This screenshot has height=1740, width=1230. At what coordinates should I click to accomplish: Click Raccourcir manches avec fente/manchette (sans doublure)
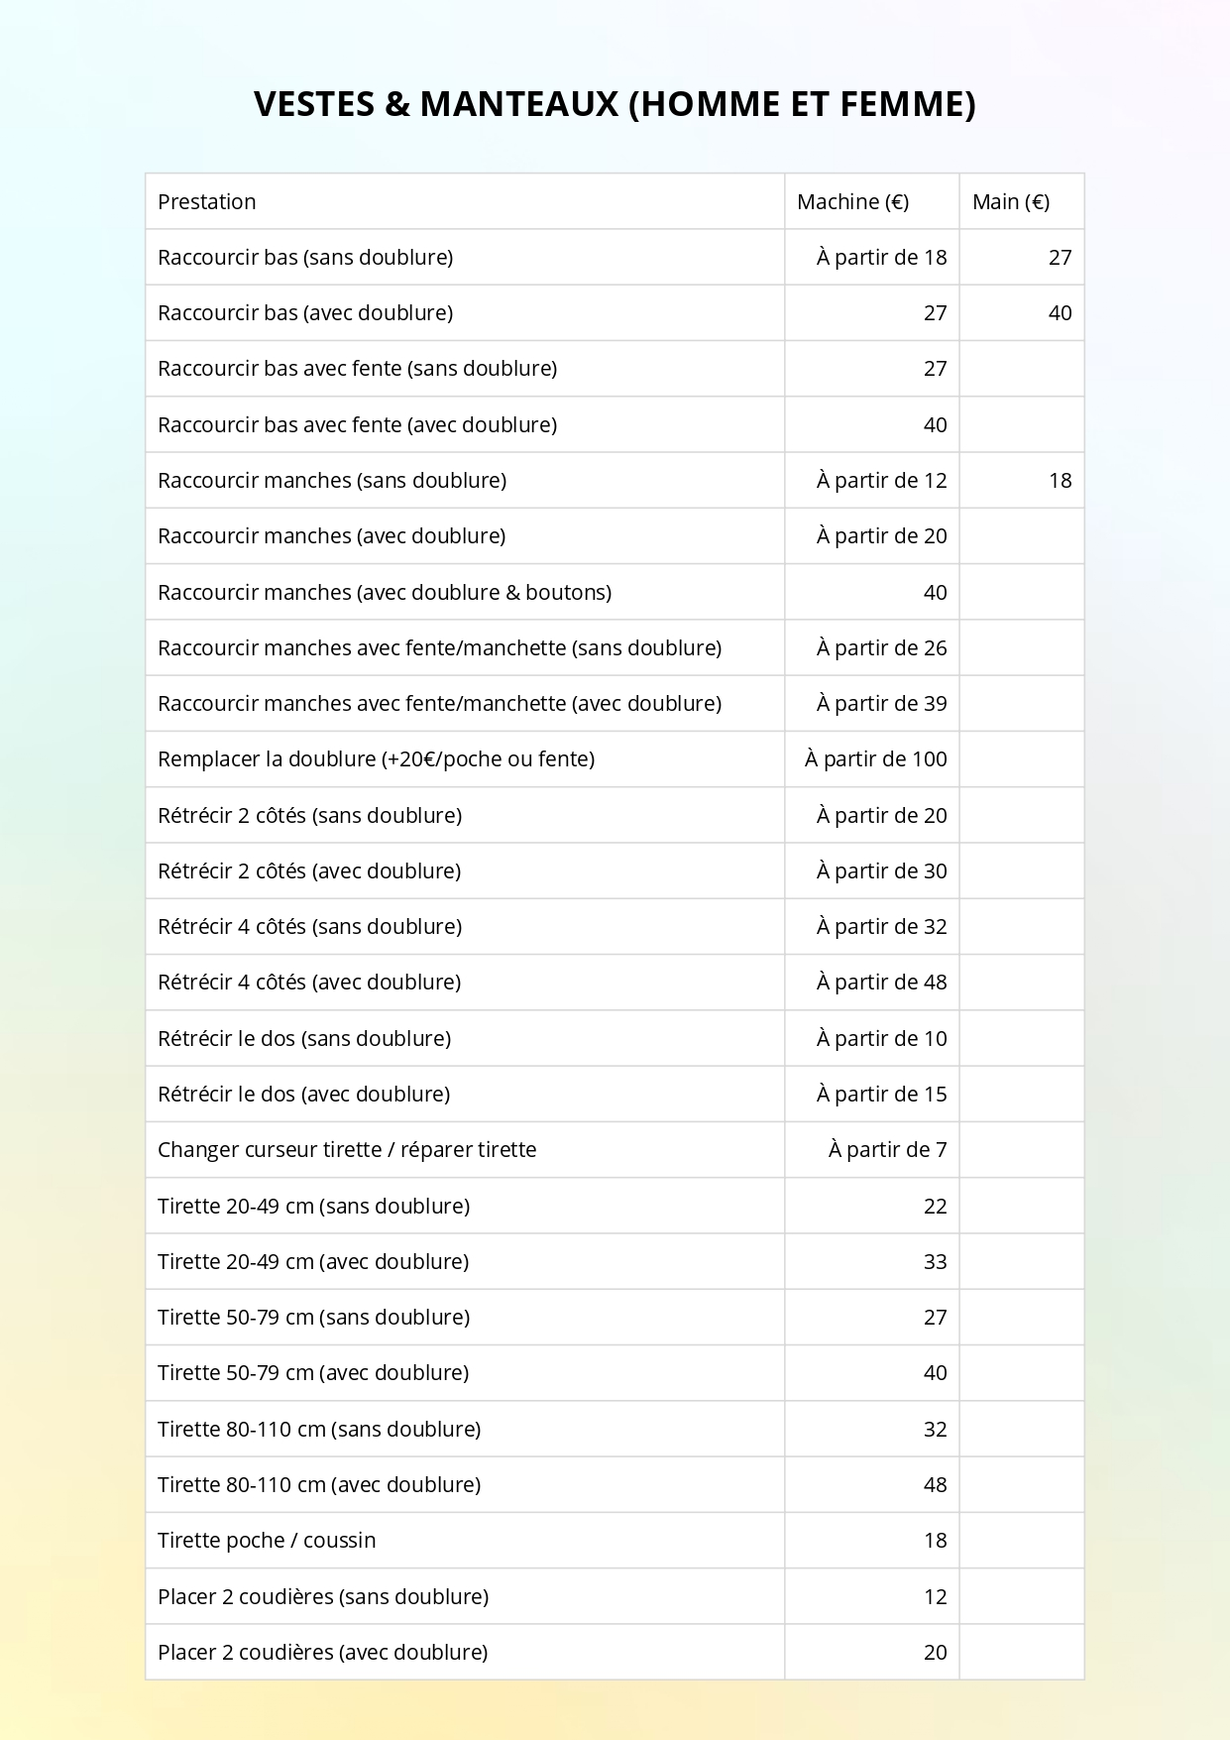point(439,647)
